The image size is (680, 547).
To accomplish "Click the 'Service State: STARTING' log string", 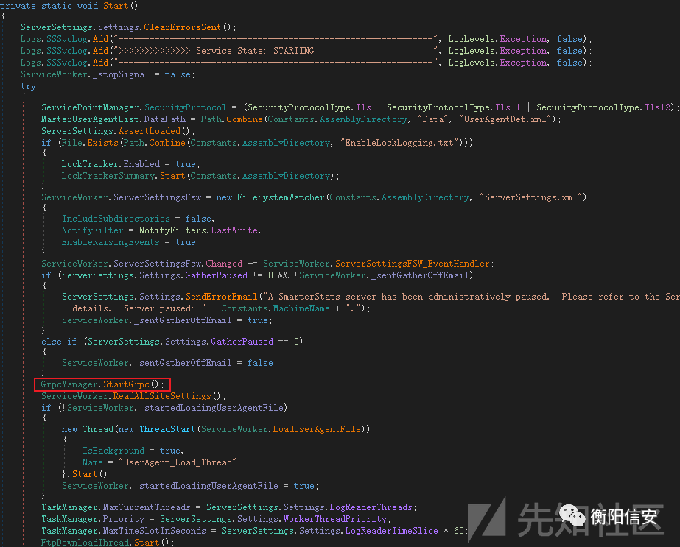I will coord(255,51).
